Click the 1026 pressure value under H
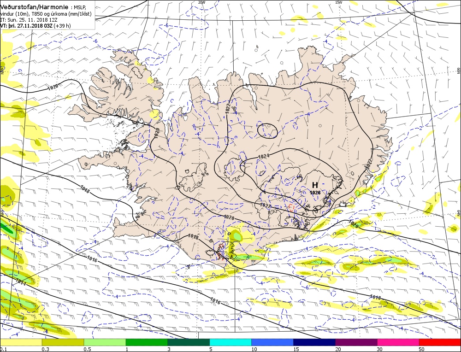This screenshot has width=461, height=352. pyautogui.click(x=315, y=193)
